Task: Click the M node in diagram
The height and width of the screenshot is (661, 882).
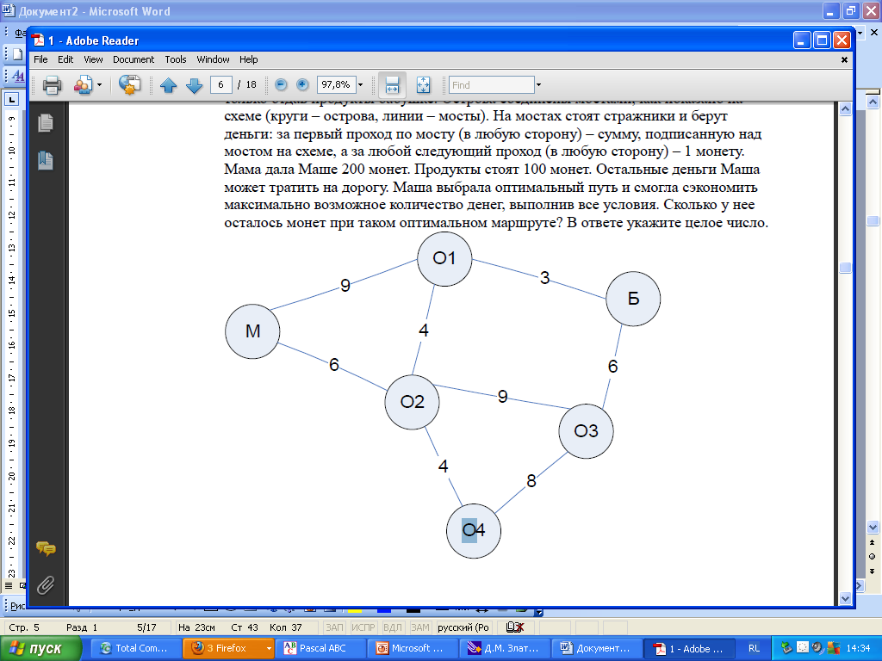Action: point(252,331)
